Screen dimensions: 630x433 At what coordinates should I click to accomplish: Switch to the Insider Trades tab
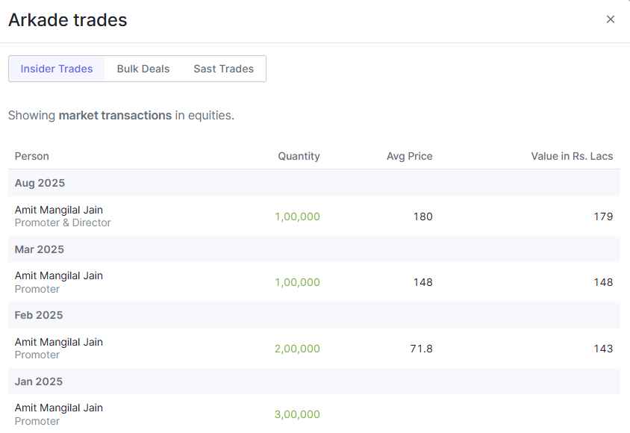tap(57, 69)
